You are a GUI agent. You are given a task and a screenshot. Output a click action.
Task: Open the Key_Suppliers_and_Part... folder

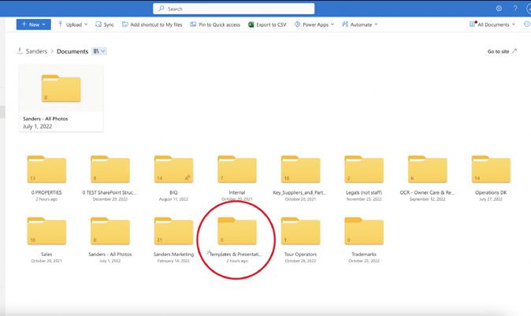pos(300,169)
